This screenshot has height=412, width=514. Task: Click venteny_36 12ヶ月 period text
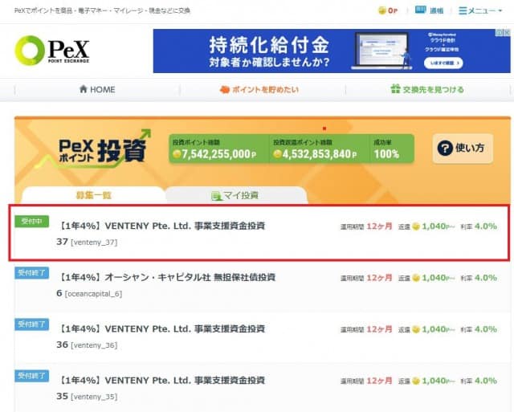(x=379, y=329)
